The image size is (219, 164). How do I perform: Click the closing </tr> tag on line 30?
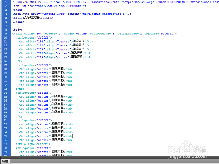point(20,116)
